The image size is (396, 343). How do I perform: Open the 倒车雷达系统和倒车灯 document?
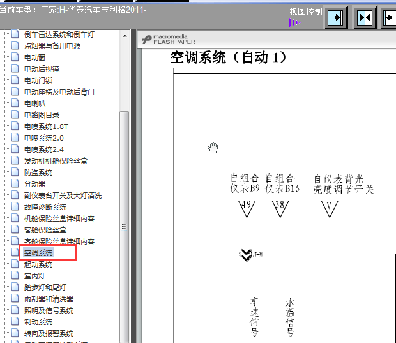59,34
